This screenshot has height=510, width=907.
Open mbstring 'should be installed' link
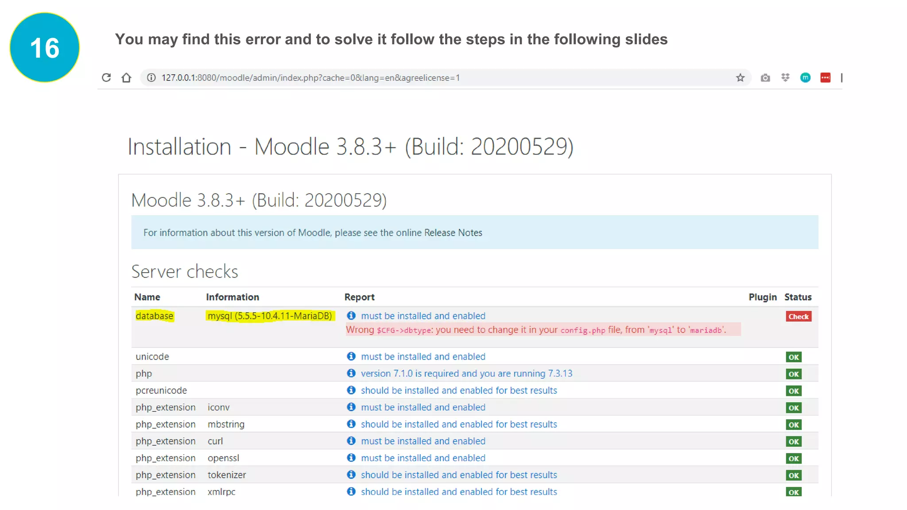tap(459, 424)
